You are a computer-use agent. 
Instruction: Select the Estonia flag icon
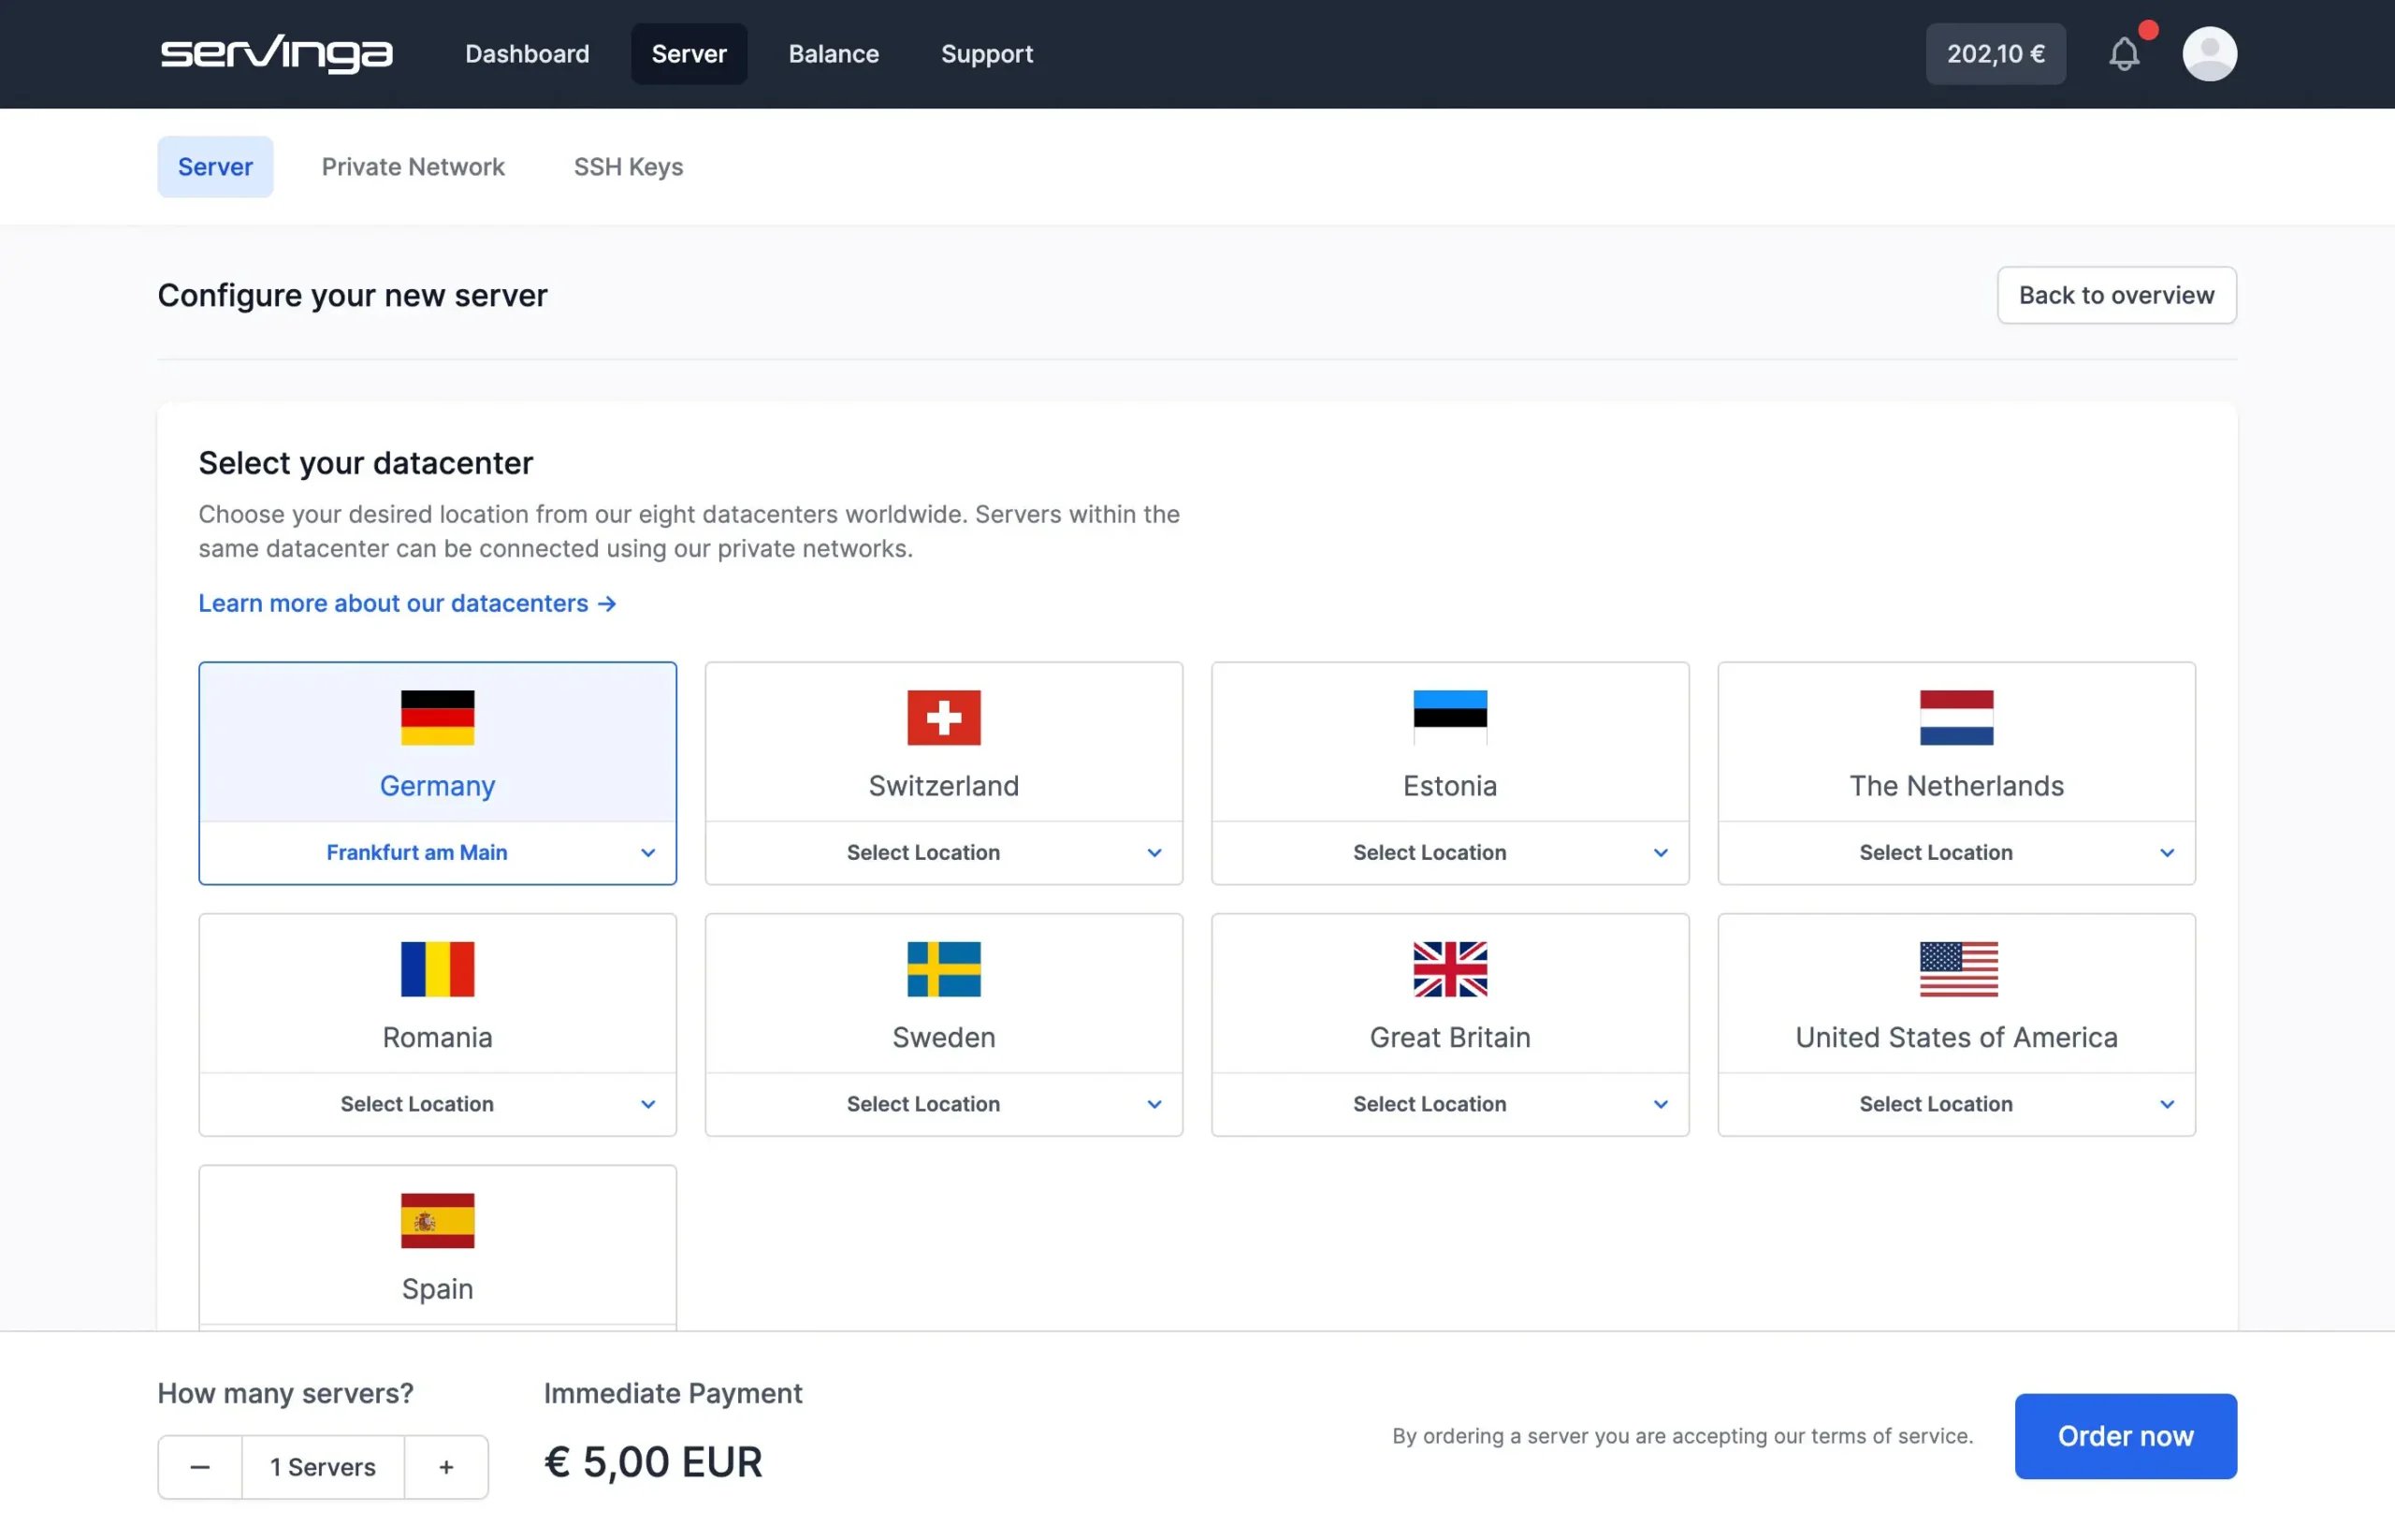(1450, 718)
